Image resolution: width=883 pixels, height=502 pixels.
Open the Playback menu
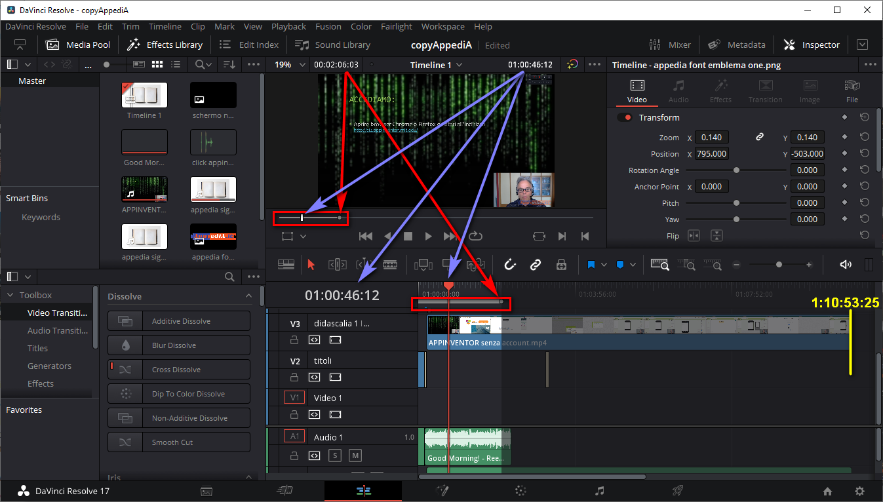coord(288,26)
